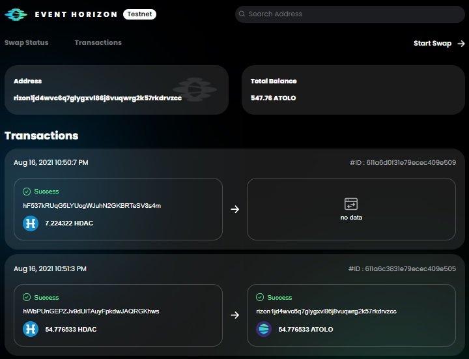Open the Transactions tab
Viewport: 469px width, 359px height.
click(98, 42)
